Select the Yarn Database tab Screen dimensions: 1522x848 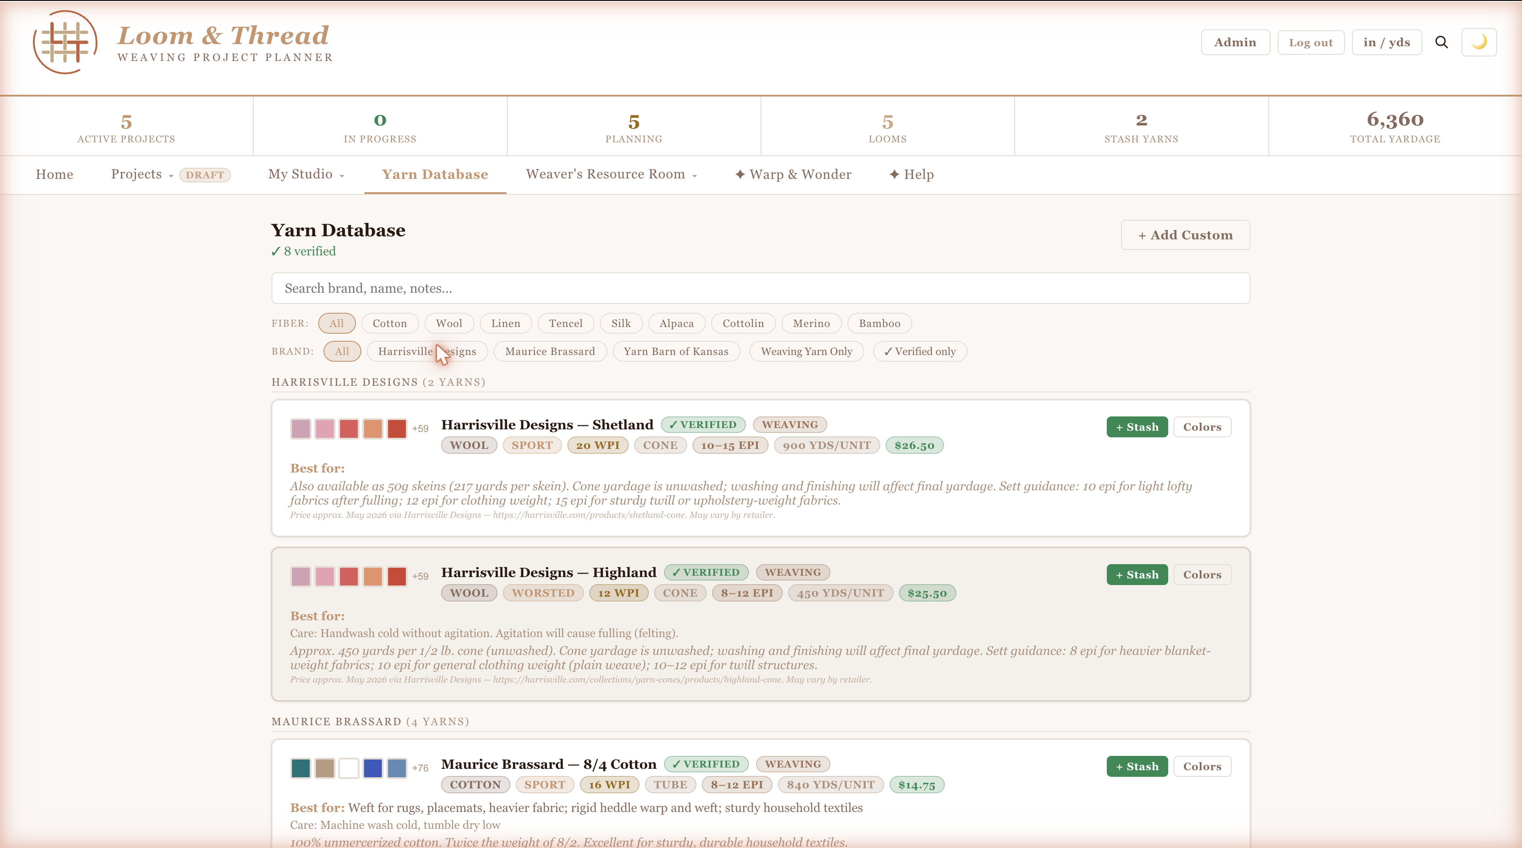435,174
